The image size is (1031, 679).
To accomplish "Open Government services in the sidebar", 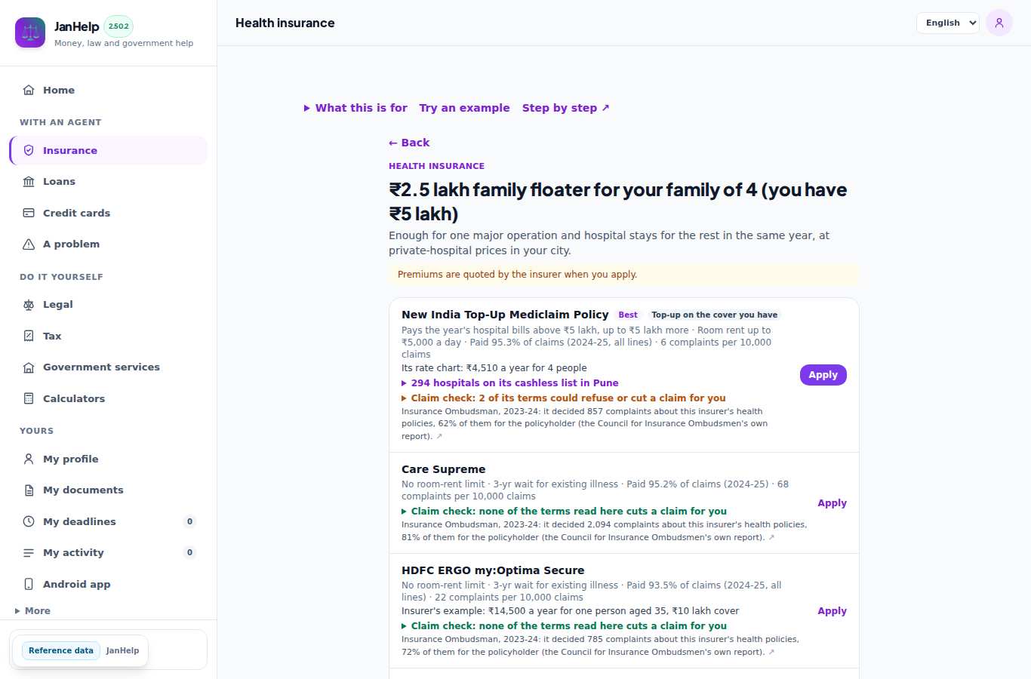I will click(x=108, y=367).
